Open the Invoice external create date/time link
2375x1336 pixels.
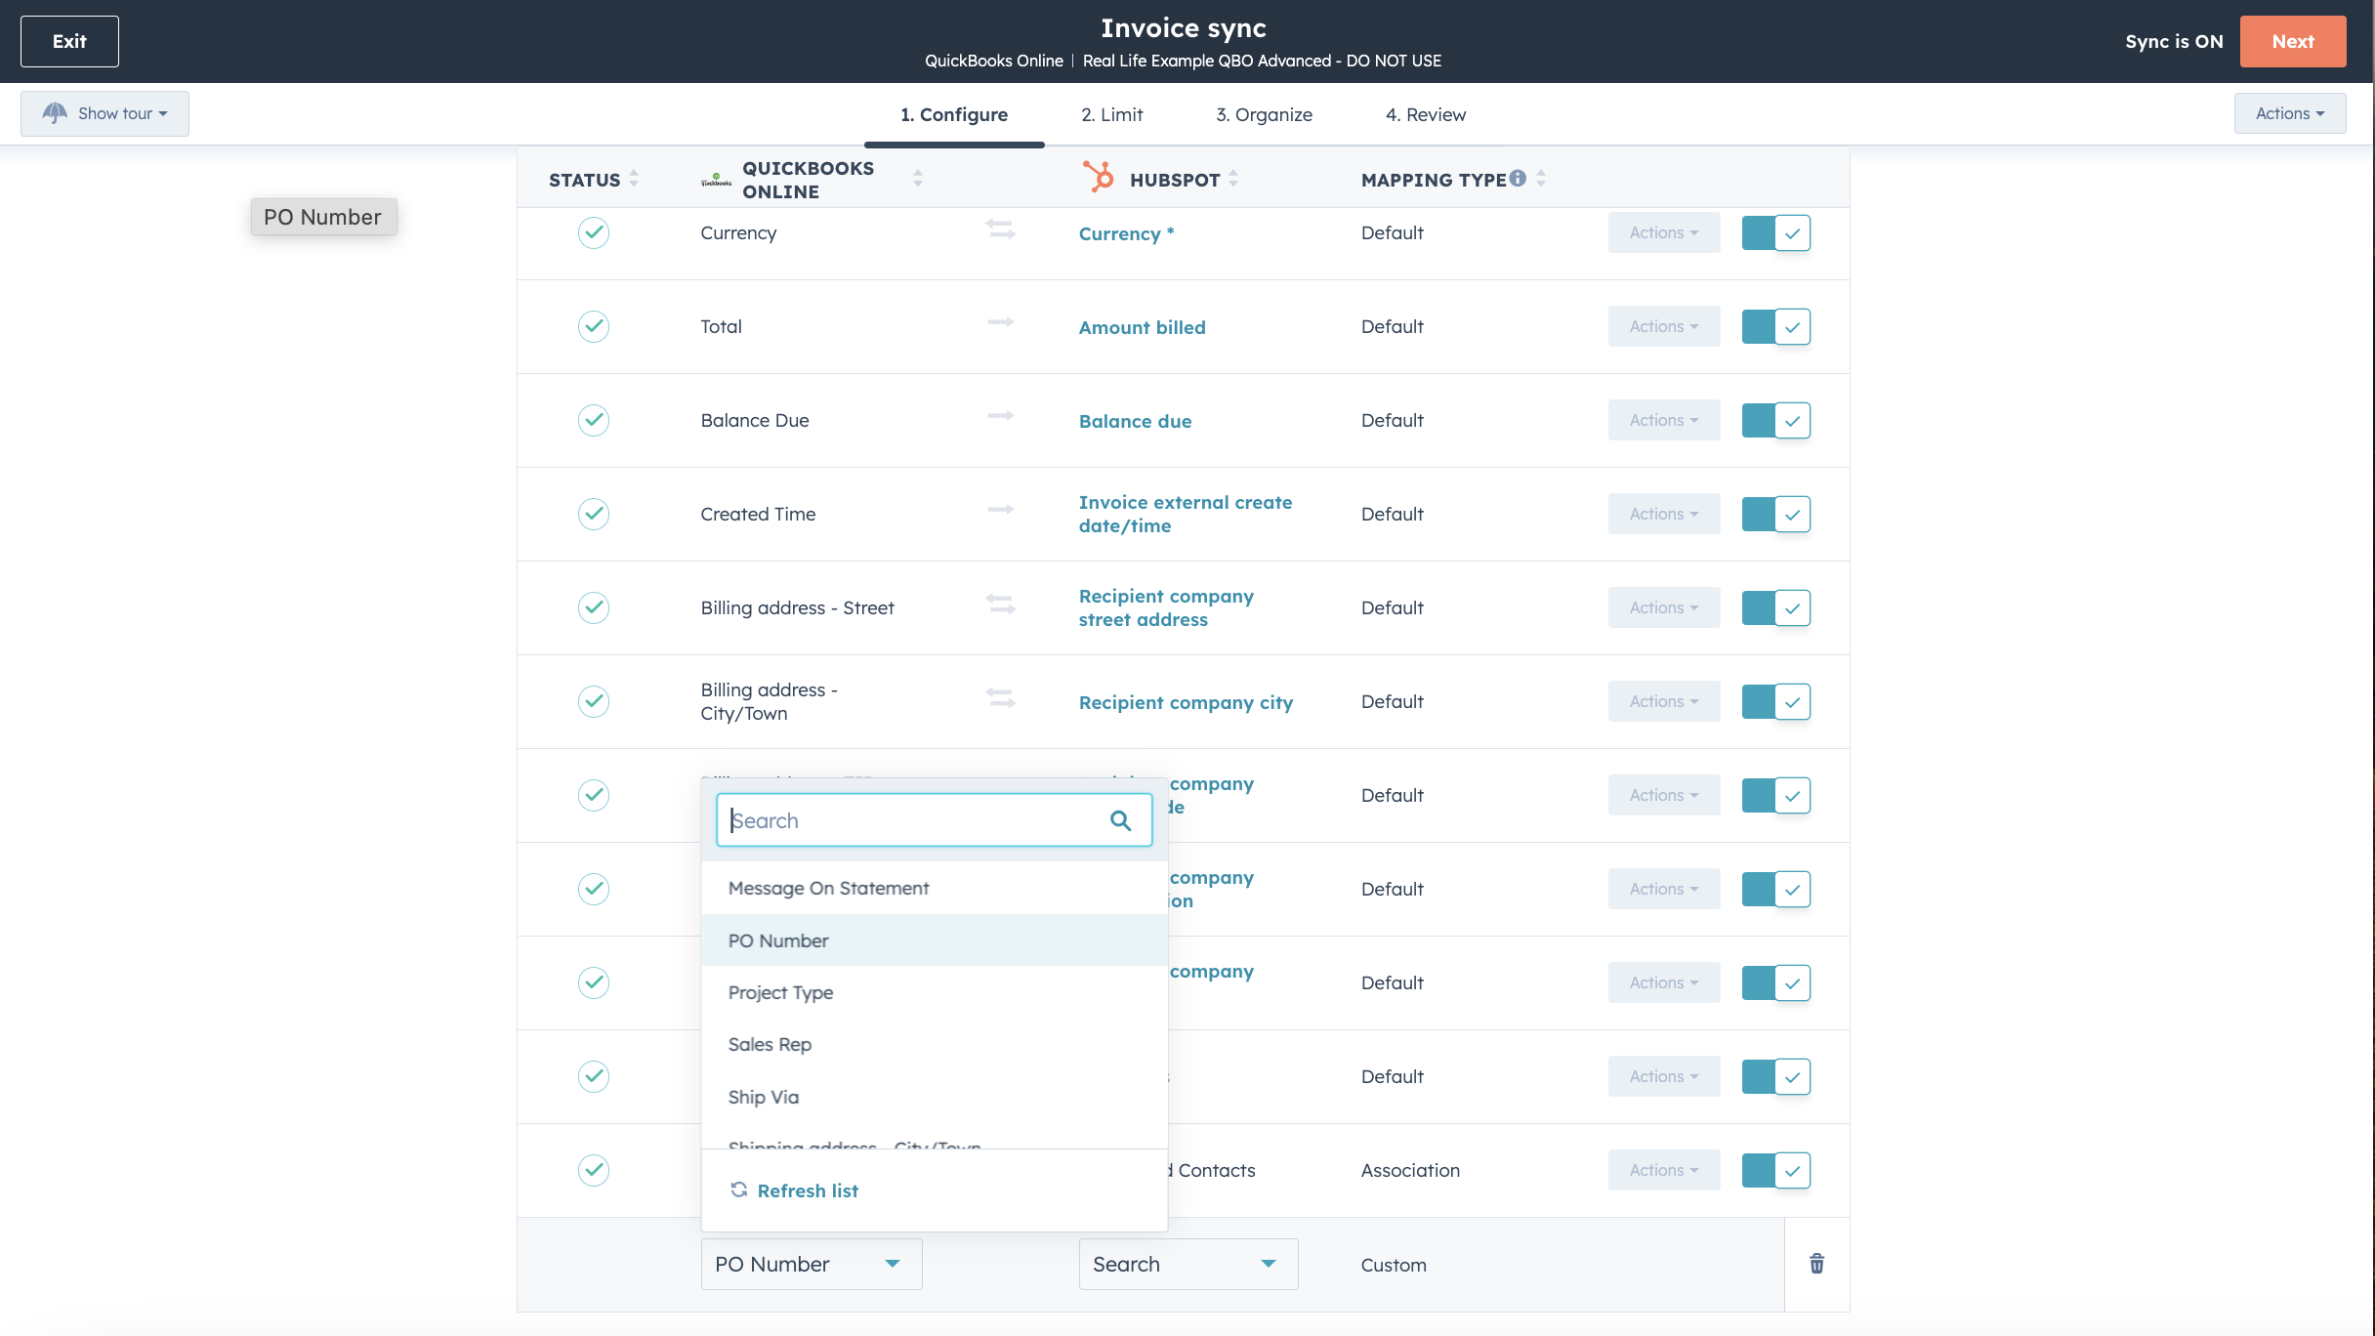(1186, 514)
